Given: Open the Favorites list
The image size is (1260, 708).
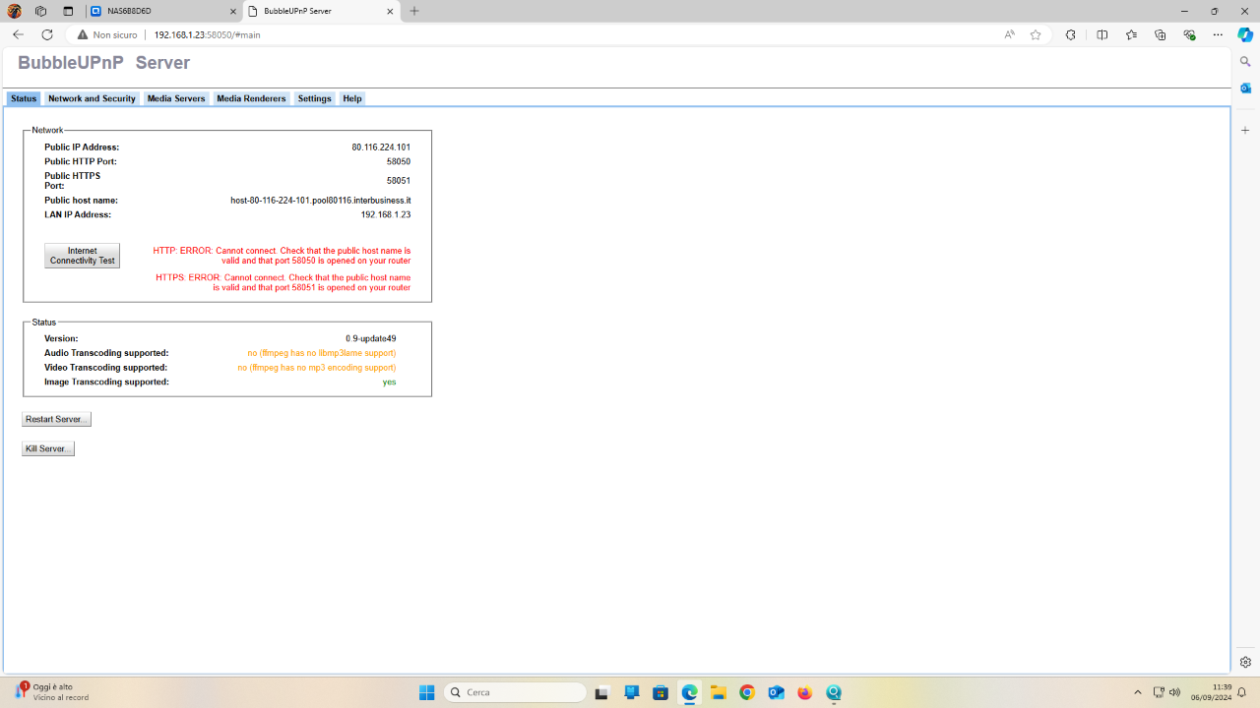Looking at the screenshot, I should pyautogui.click(x=1131, y=34).
